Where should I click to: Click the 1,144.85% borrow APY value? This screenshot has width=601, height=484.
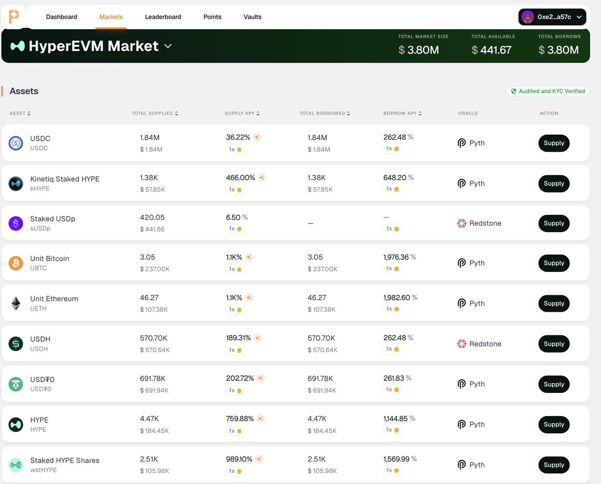(x=399, y=418)
